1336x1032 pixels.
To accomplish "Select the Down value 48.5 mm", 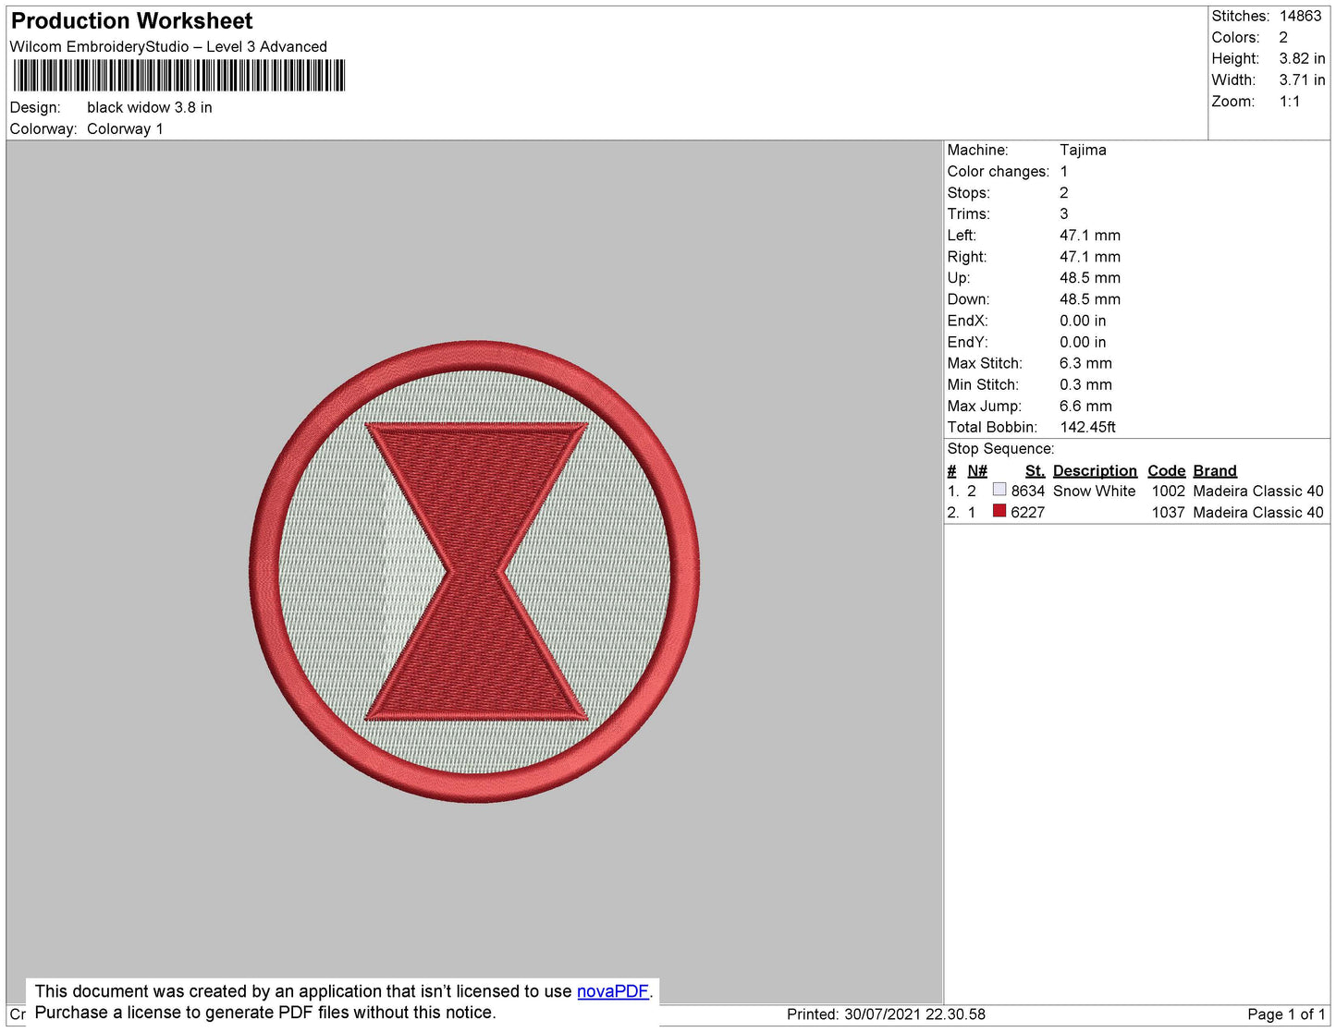I will (x=1090, y=299).
